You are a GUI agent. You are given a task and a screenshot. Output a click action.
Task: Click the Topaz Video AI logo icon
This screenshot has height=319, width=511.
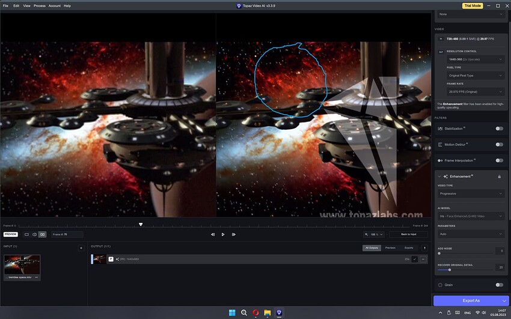pyautogui.click(x=239, y=5)
